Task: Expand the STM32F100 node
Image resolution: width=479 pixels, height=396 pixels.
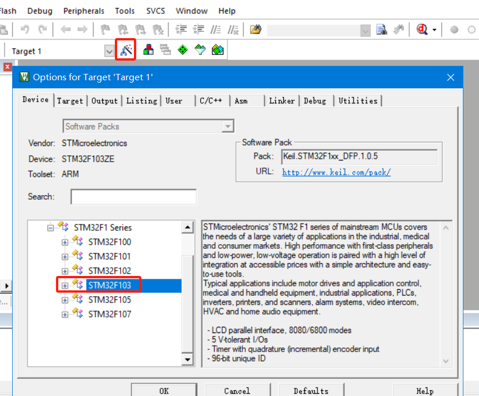Action: pos(65,242)
